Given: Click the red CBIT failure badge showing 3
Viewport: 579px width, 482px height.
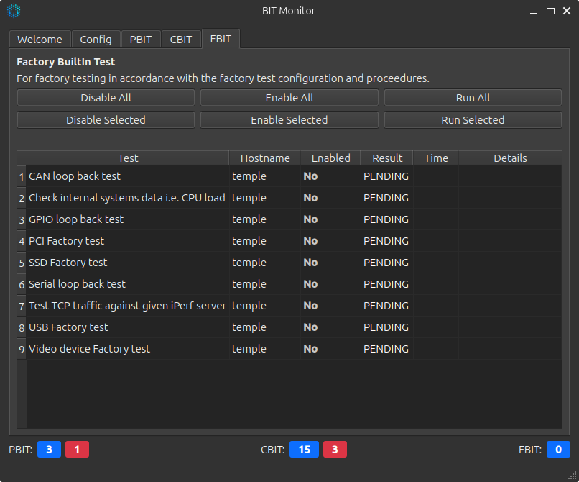Looking at the screenshot, I should coord(335,450).
